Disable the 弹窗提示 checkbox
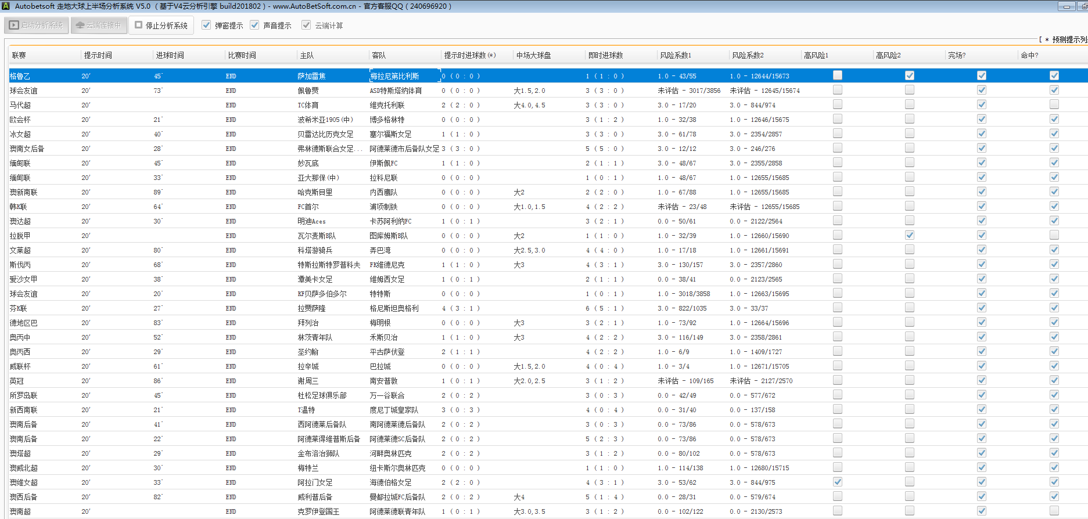This screenshot has height=519, width=1088. [206, 26]
